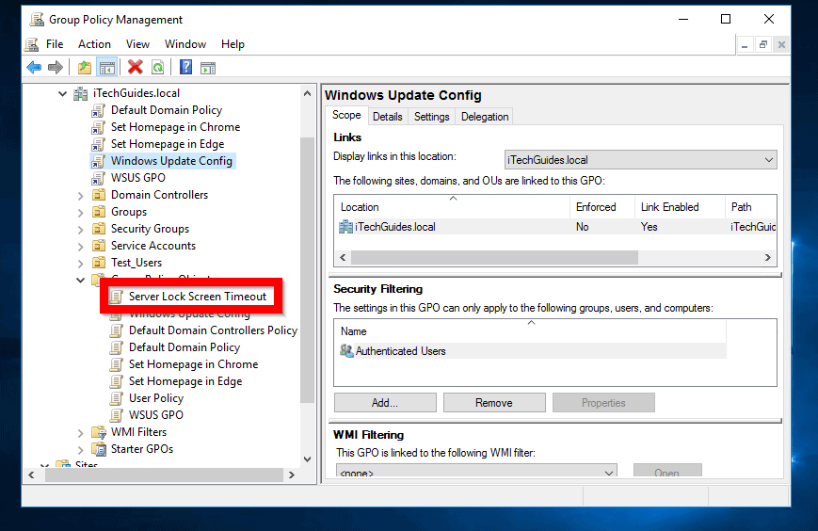Expand the Groups OU node

click(80, 213)
